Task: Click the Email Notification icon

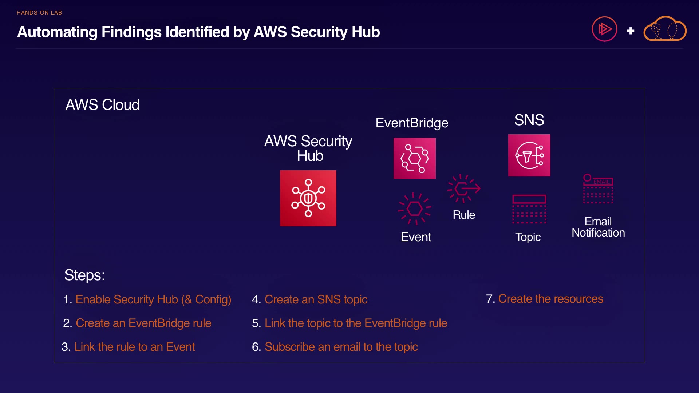Action: [x=598, y=188]
